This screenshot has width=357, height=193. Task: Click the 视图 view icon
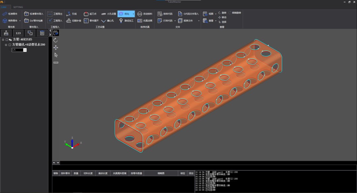(205, 14)
